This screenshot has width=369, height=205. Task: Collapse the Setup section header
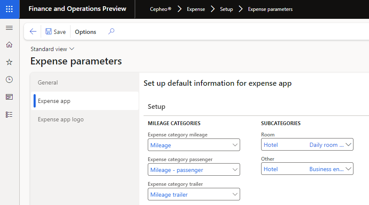click(157, 107)
